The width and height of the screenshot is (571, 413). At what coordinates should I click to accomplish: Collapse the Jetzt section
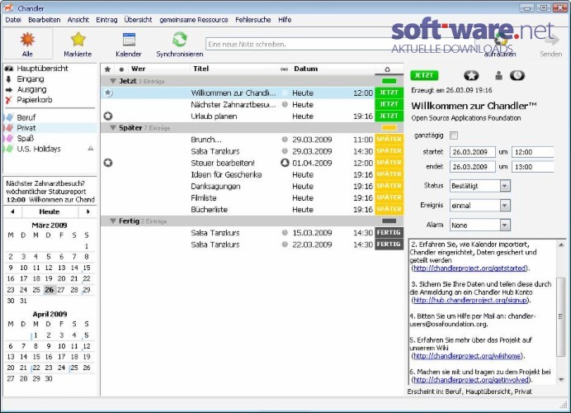coord(113,81)
